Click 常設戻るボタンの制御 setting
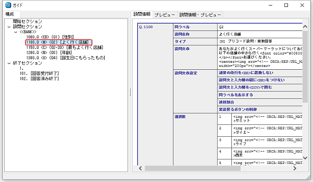 238,109
